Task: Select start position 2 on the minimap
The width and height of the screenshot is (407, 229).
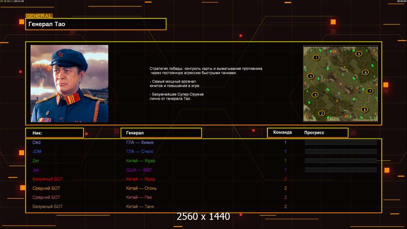Action: (322, 113)
